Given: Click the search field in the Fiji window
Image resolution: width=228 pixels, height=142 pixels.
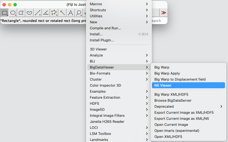Looking at the screenshot, I should tap(160, 21).
